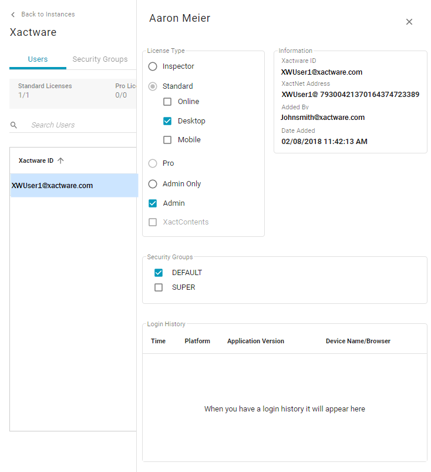Viewport: 431px width, 472px height.
Task: Select the Pro license radio button
Action: 153,163
